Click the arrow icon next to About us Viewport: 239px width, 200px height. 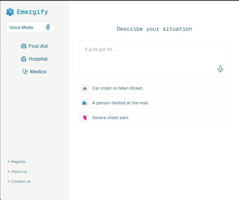[x=8, y=172]
